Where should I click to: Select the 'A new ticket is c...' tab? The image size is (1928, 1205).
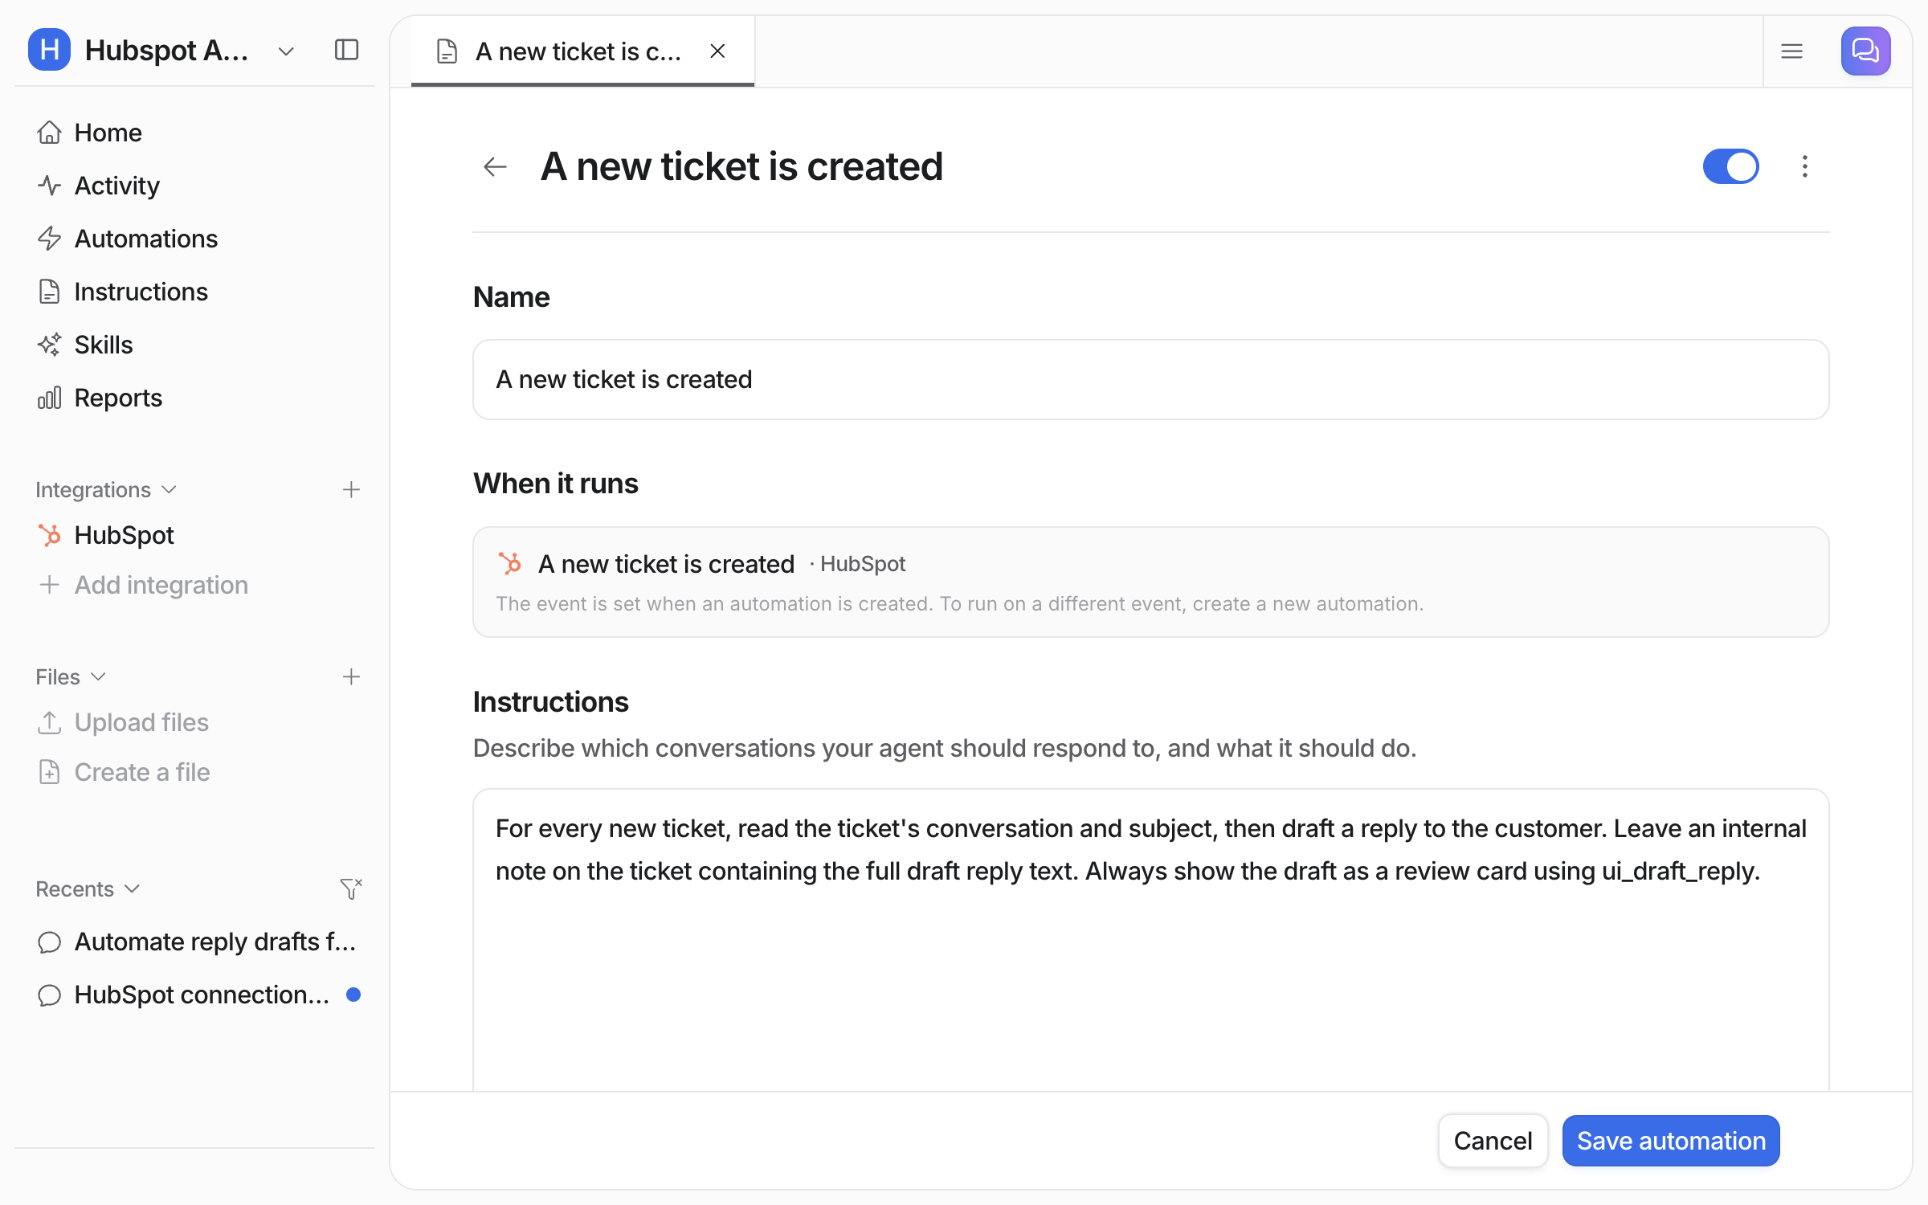coord(582,51)
